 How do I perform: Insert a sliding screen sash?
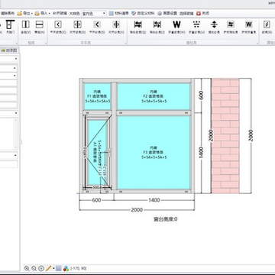pos(157,27)
